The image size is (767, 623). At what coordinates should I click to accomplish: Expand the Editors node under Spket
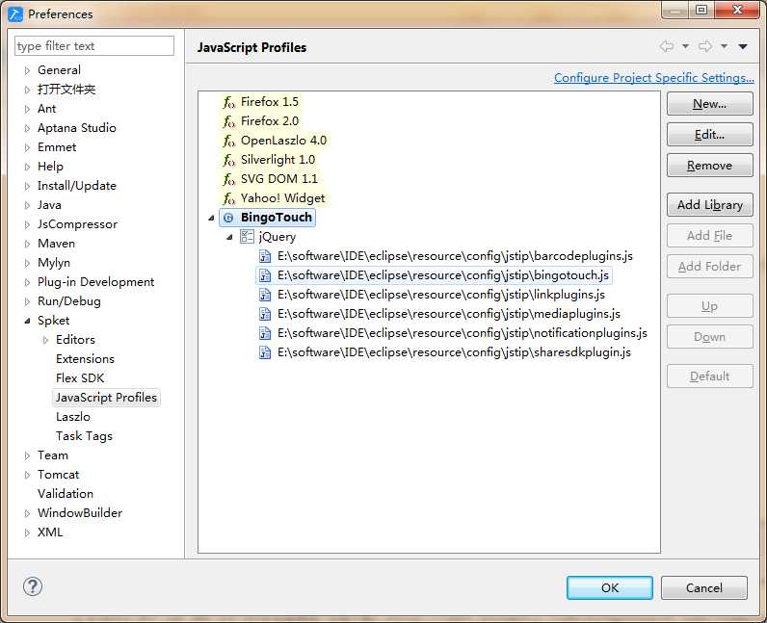pos(45,340)
